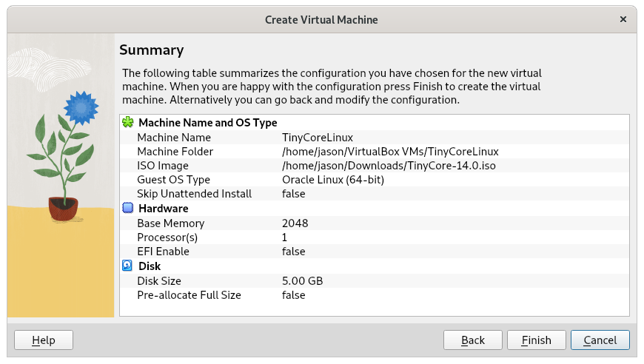Click the 5.00 GB disk size value
This screenshot has width=644, height=364.
pyautogui.click(x=302, y=281)
